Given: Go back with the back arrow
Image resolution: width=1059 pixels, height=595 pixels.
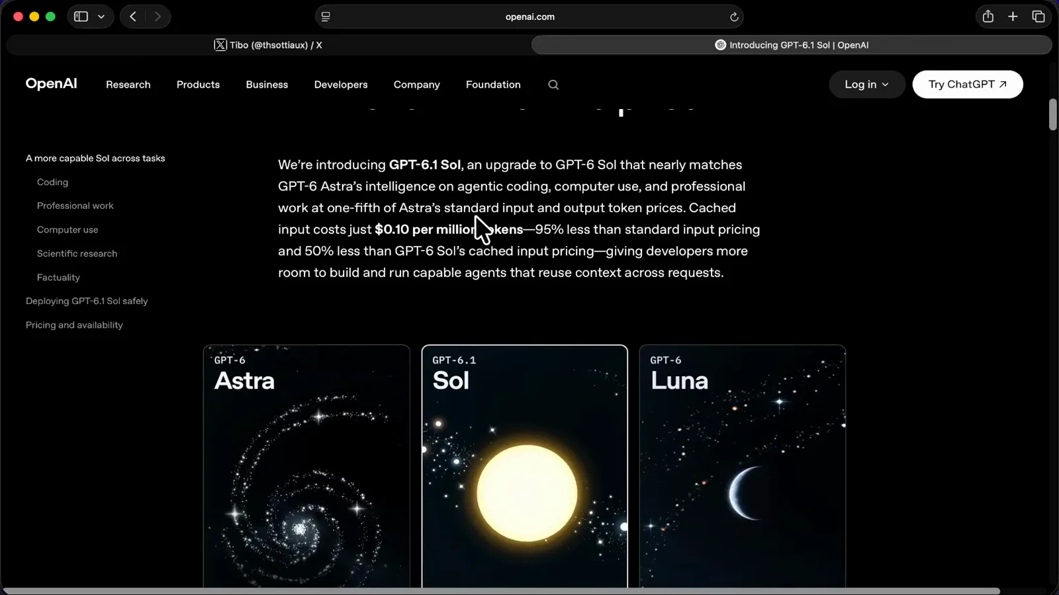Looking at the screenshot, I should coord(133,17).
